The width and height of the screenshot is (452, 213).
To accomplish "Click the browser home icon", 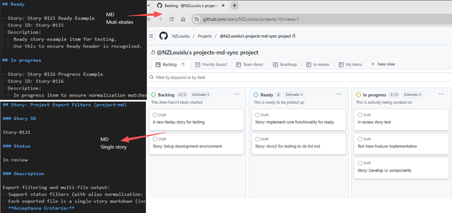I will click(x=183, y=19).
